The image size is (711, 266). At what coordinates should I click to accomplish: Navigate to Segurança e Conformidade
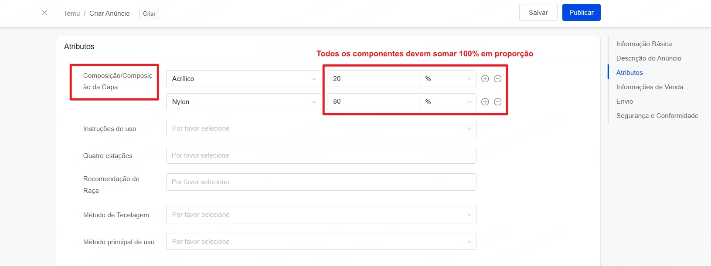[657, 116]
